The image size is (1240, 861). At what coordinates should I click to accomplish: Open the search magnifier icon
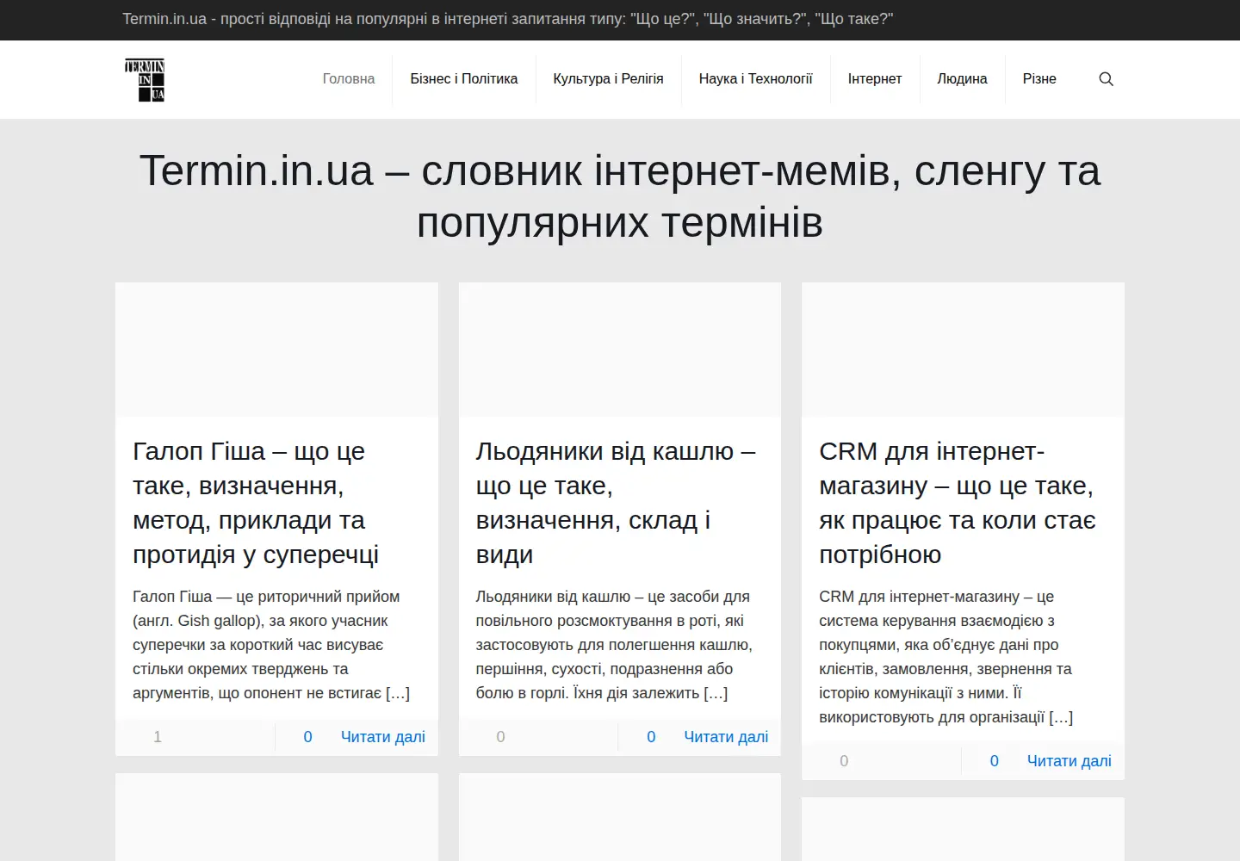pos(1107,79)
